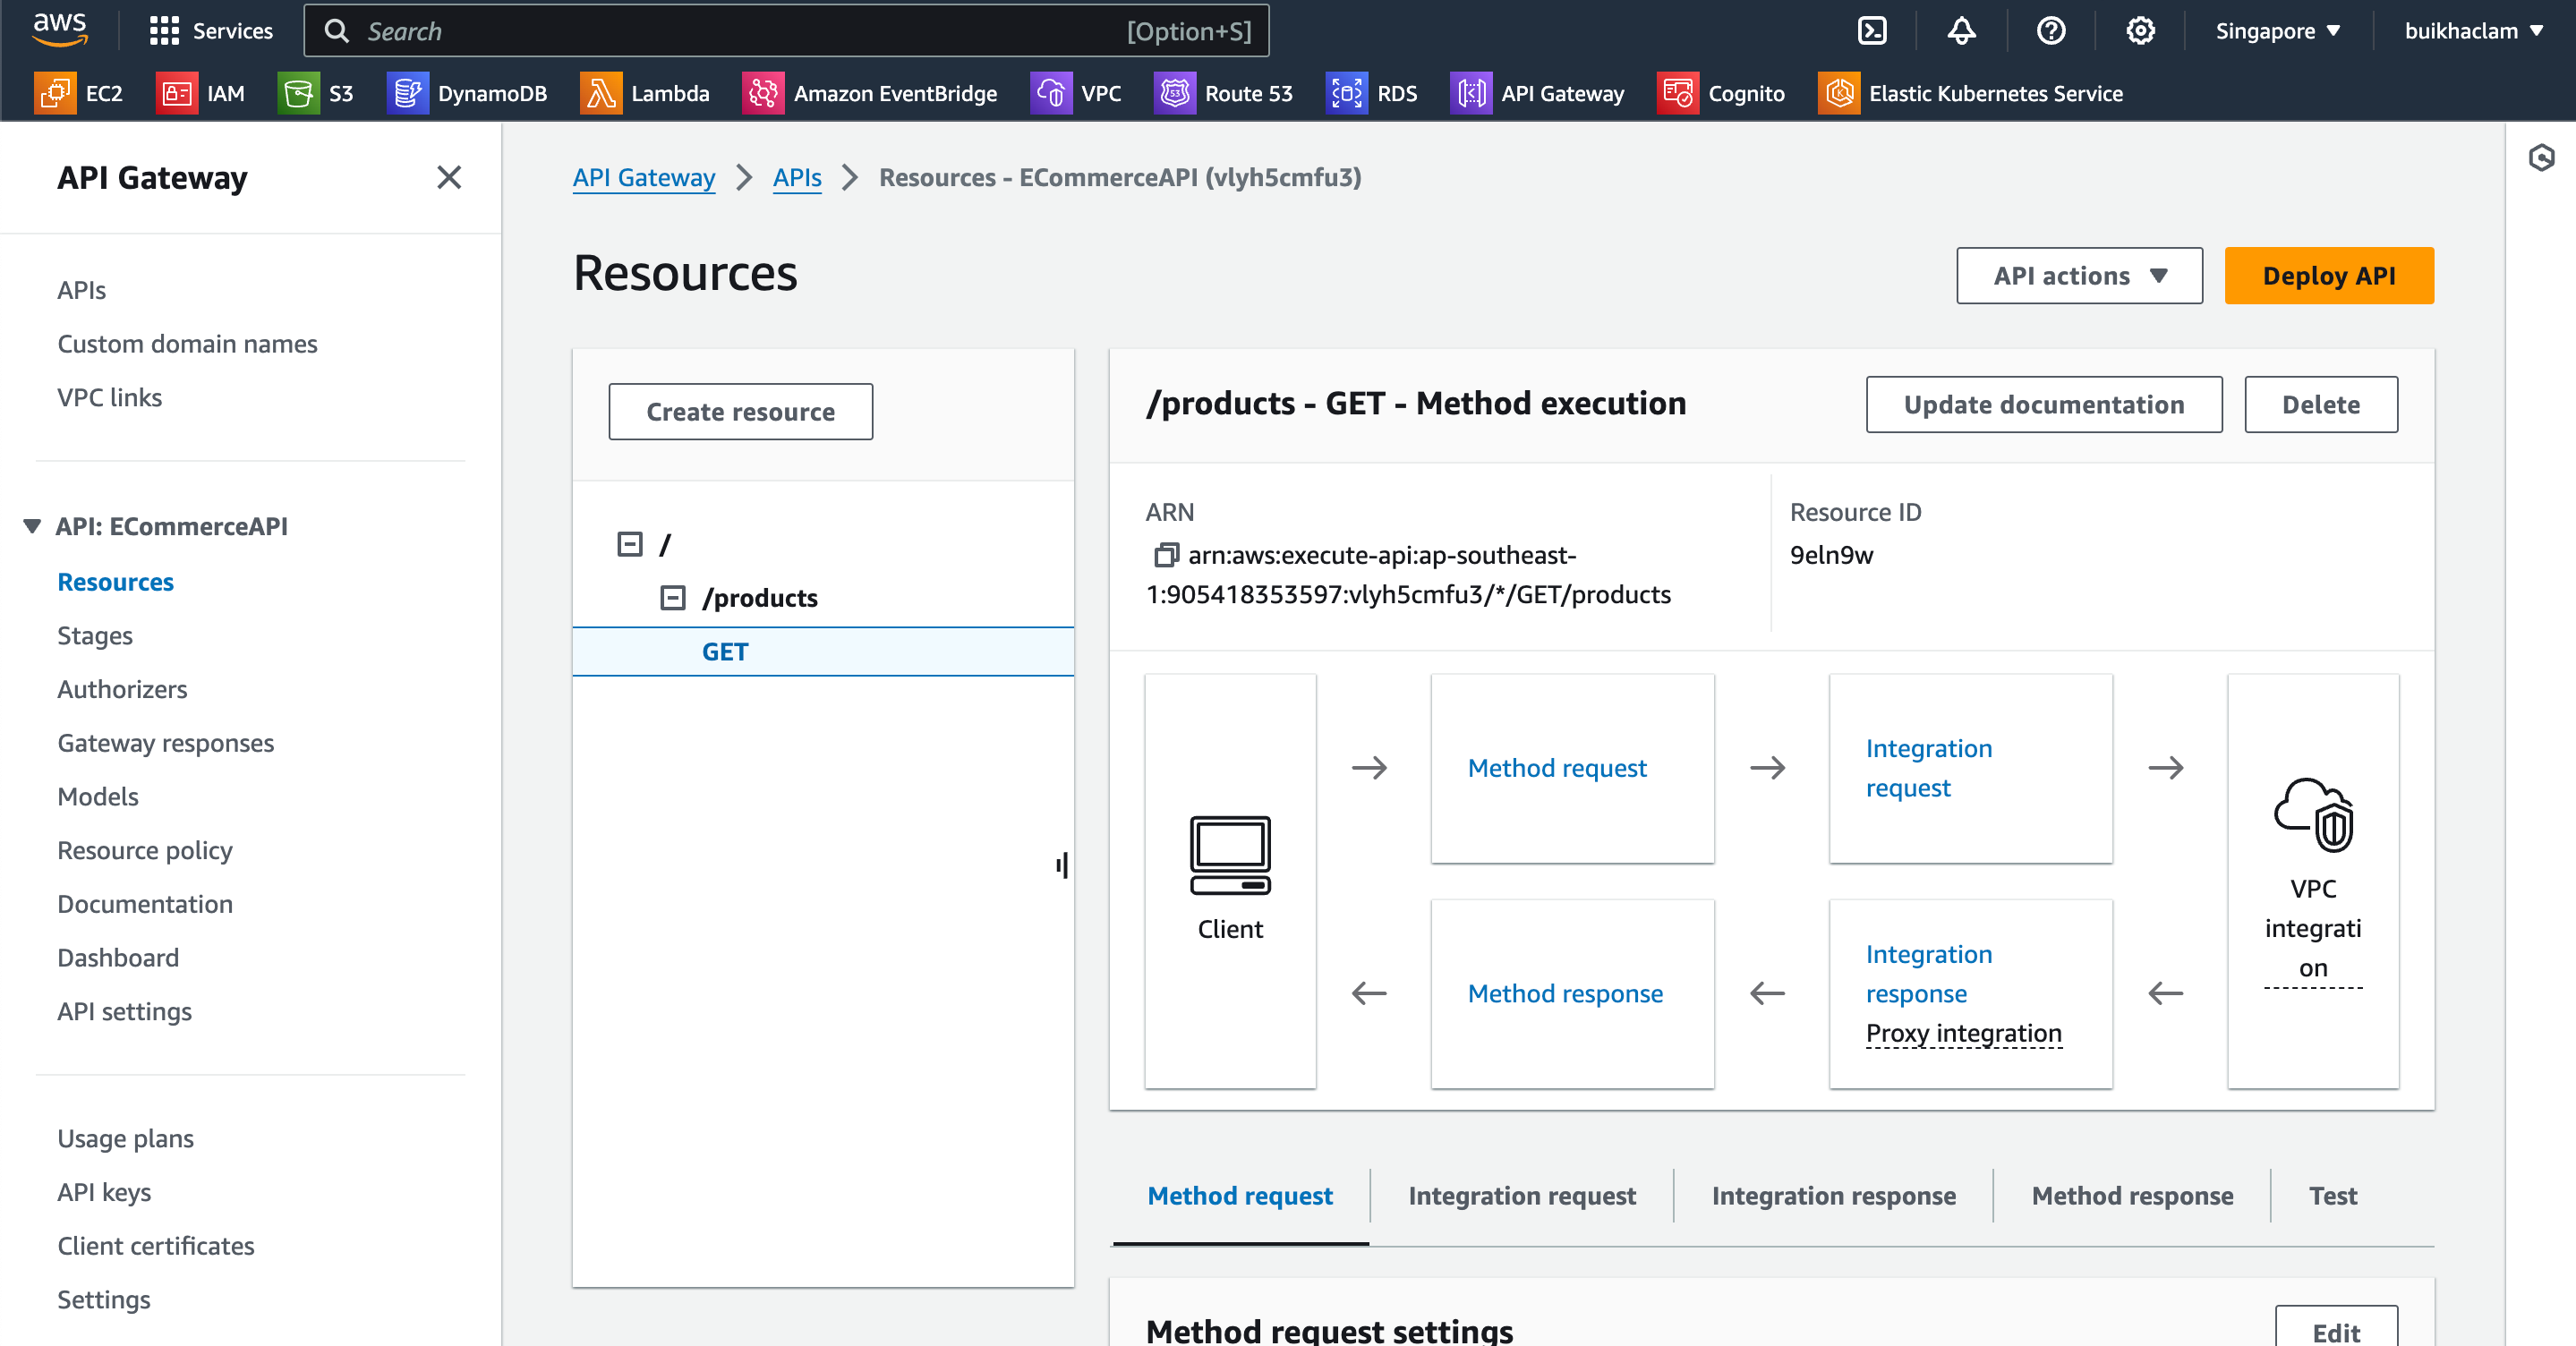Image resolution: width=2576 pixels, height=1346 pixels.
Task: Open Client certificates in the sidebar
Action: pyautogui.click(x=156, y=1247)
